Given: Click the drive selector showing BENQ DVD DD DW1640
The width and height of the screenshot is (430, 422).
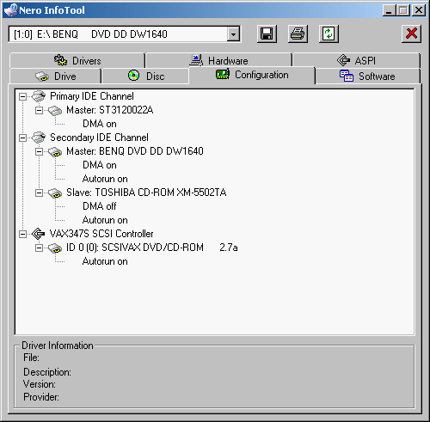Looking at the screenshot, I should (124, 34).
